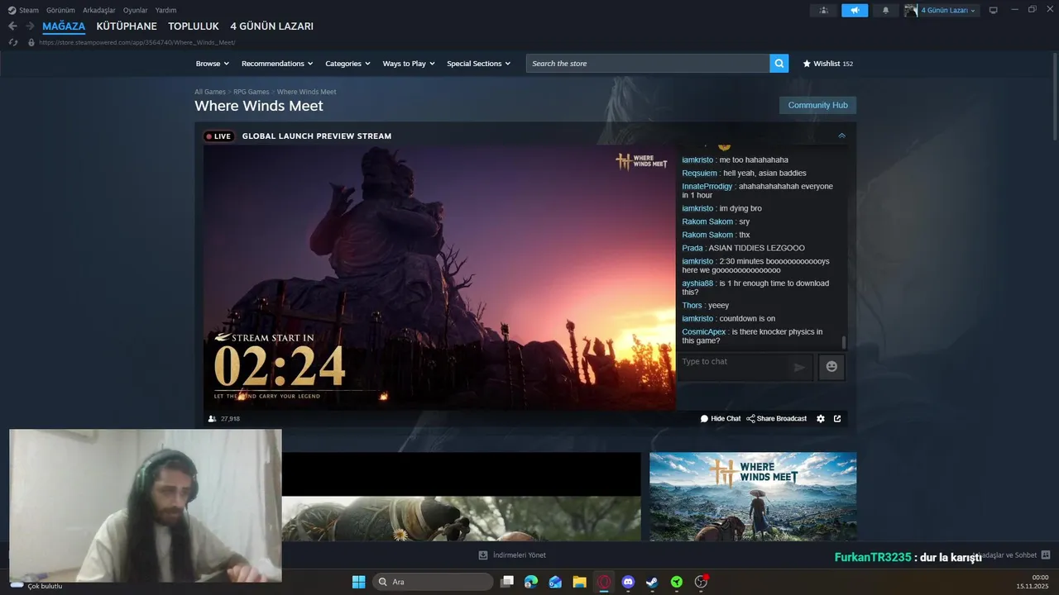Click username InnatePrrodigy in chat
Screen dimensions: 1059x595
pos(707,187)
